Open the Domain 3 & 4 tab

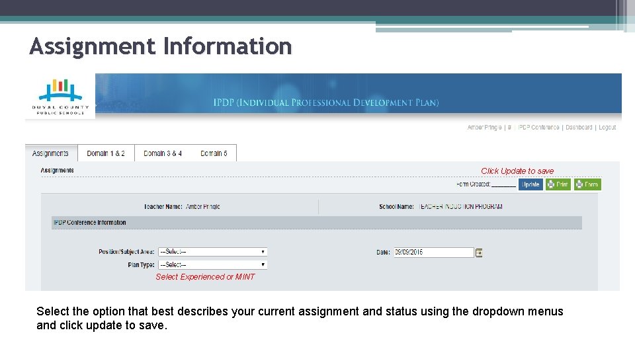pos(163,153)
